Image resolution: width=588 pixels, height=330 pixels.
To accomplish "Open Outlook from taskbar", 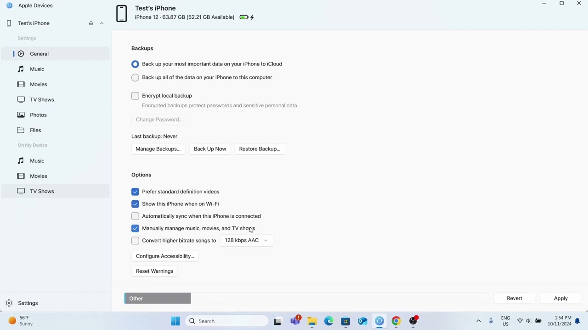I will tap(362, 321).
